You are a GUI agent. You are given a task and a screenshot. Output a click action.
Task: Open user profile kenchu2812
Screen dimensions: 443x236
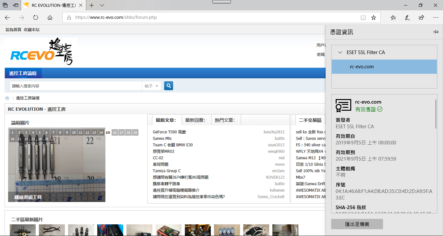pyautogui.click(x=274, y=132)
